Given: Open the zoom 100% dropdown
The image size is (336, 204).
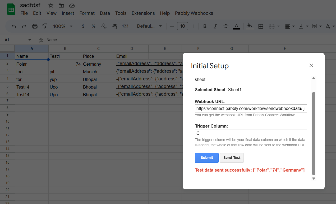Looking at the screenshot, I should pos(63,26).
